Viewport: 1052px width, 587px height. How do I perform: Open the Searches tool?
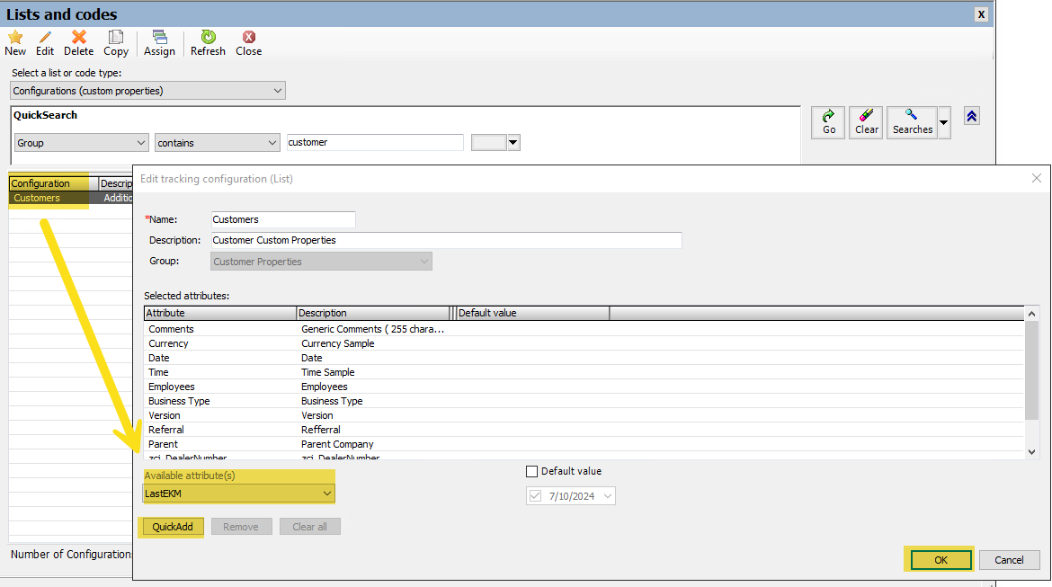pyautogui.click(x=912, y=123)
